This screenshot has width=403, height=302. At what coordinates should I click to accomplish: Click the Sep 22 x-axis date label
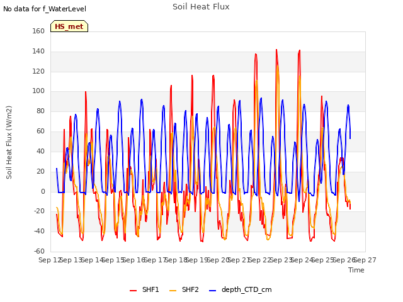pos(260,260)
